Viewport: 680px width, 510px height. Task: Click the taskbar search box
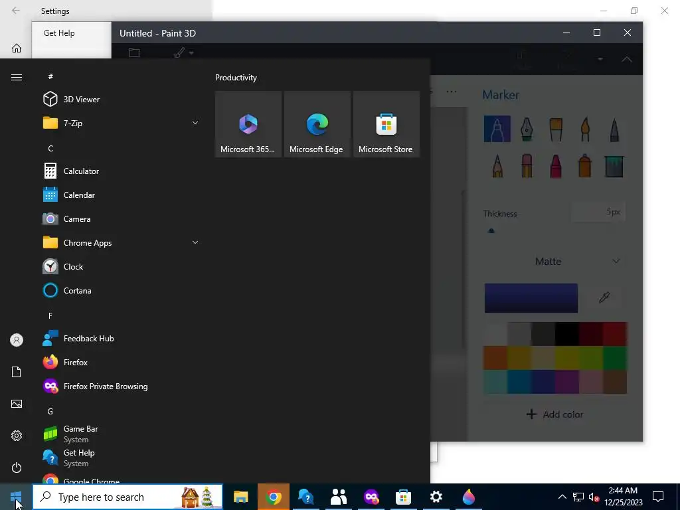[127, 497]
